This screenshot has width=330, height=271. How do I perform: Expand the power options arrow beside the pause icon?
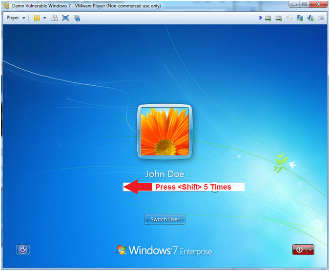coord(44,18)
